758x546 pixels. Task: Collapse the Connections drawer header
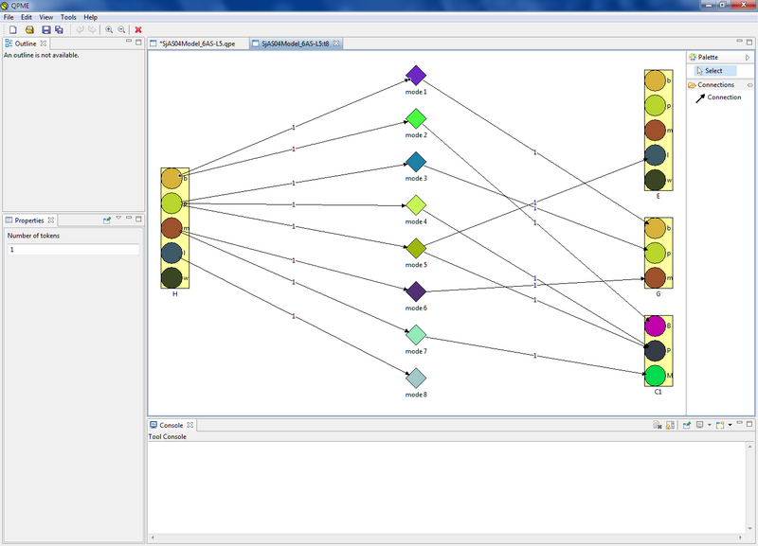coord(715,85)
